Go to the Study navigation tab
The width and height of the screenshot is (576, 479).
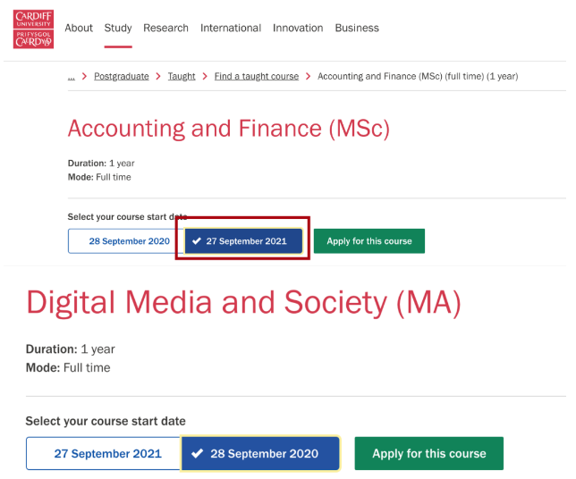(x=118, y=28)
